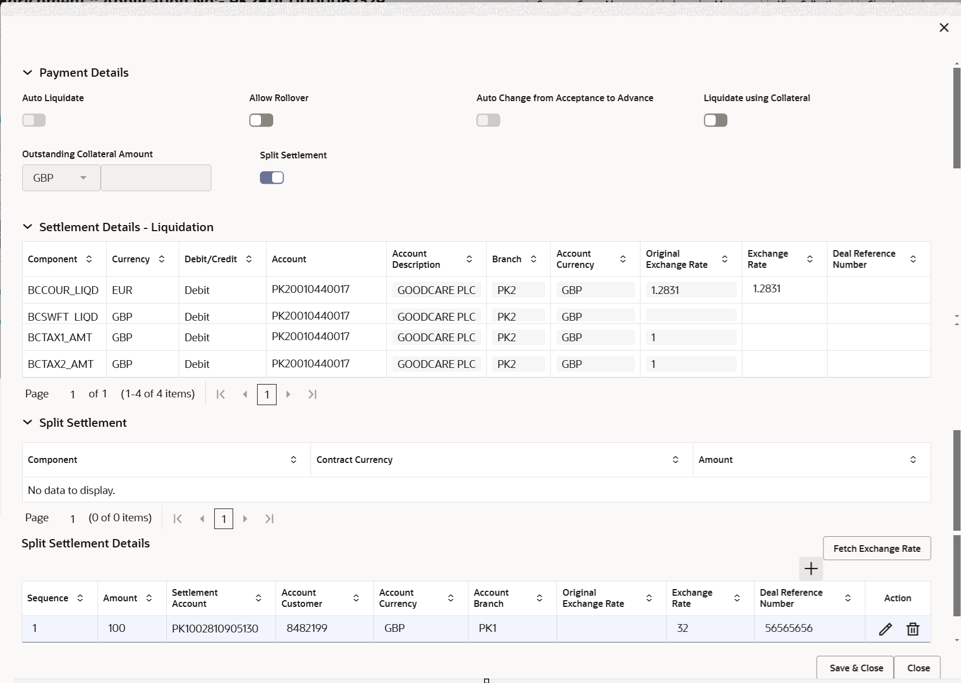
Task: Sort the Amount column in Split Settlement
Action: pyautogui.click(x=913, y=460)
